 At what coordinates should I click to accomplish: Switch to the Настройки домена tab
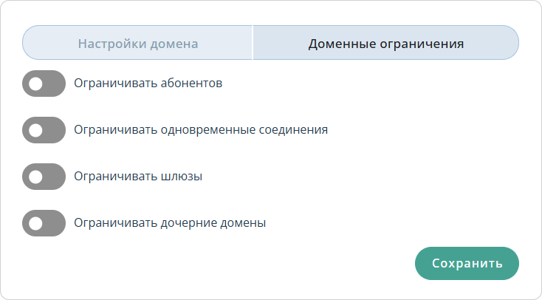[138, 44]
